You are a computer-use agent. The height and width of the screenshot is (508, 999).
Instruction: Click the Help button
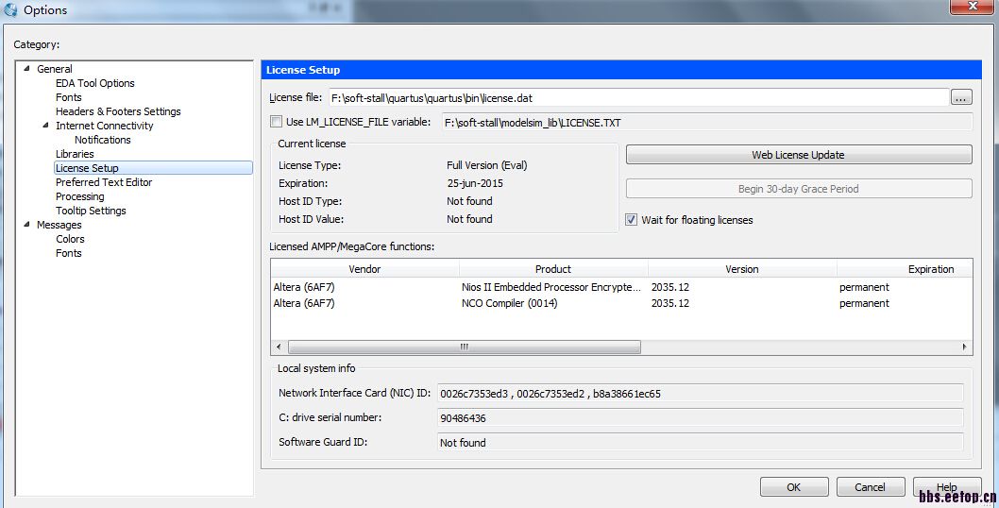point(947,487)
